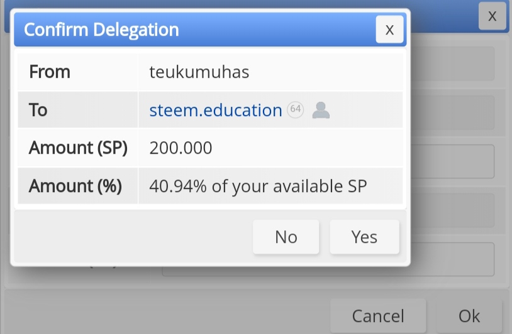Focus the background input field right of Amount (SP)
The width and height of the screenshot is (512, 334).
452,161
